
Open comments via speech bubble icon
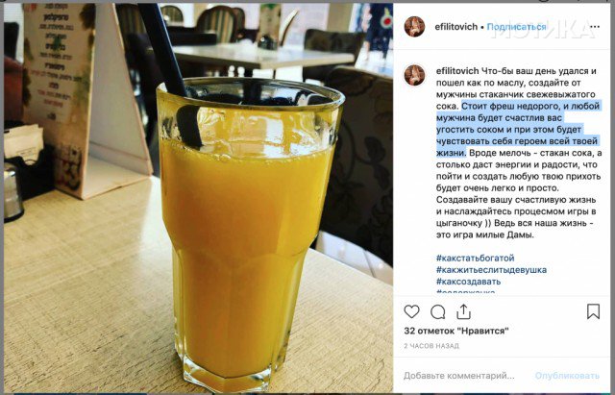438,312
